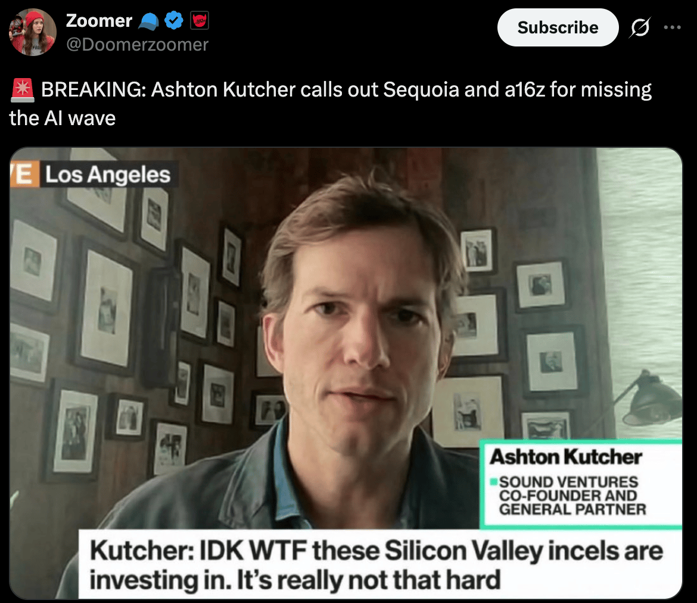Open the @Doomerzoomer handle link
The image size is (697, 603).
click(137, 45)
